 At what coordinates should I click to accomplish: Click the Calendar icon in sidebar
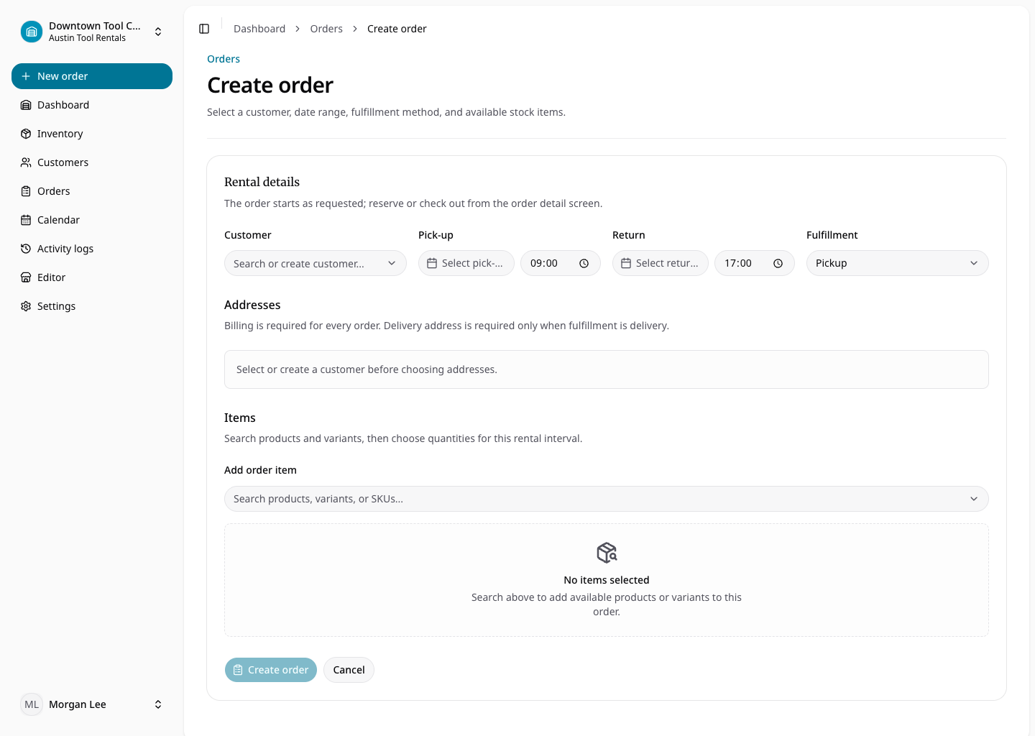(x=26, y=220)
